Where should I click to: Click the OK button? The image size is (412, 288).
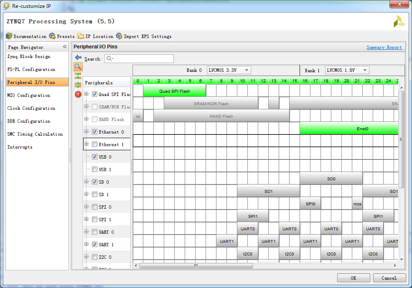[x=354, y=278]
